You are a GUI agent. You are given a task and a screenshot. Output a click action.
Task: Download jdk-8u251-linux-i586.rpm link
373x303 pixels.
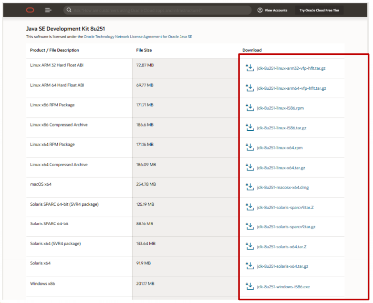(280, 108)
